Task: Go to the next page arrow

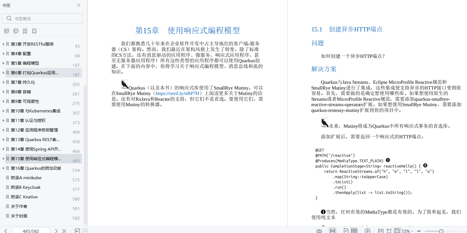Action: [56, 231]
